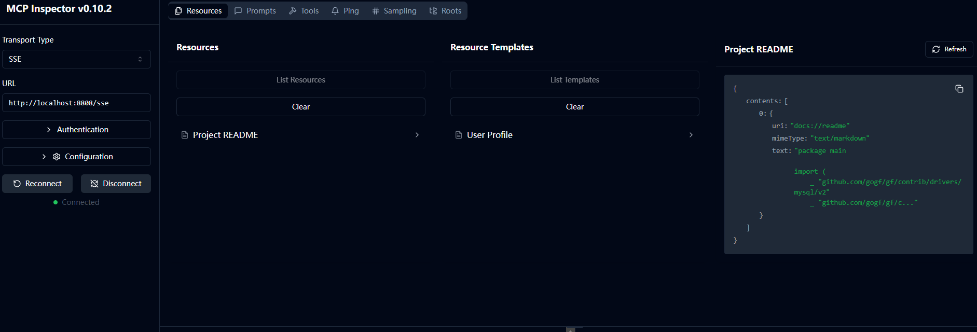Click the MCP Inspector v0.10.2 title
This screenshot has height=332, width=977.
[59, 9]
